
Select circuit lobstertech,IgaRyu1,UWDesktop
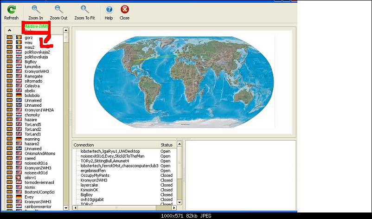(110, 151)
